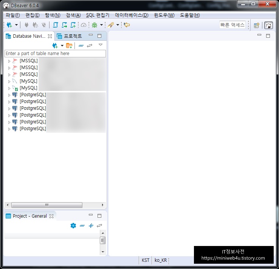Click New Connection icon in navigator toolbar
The height and width of the screenshot is (269, 279).
click(x=55, y=46)
